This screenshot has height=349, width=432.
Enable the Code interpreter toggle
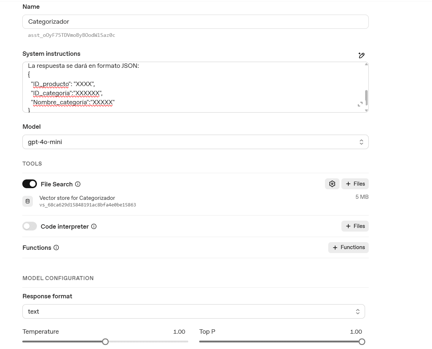(30, 226)
